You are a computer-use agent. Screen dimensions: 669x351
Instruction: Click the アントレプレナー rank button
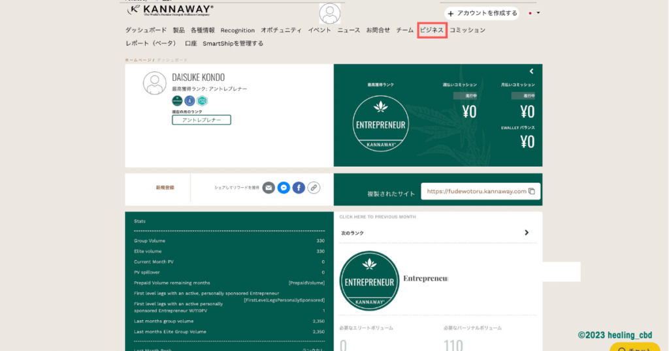coord(201,120)
